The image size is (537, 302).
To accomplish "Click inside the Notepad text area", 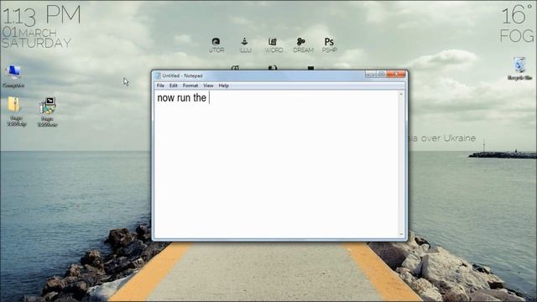I will pyautogui.click(x=277, y=164).
